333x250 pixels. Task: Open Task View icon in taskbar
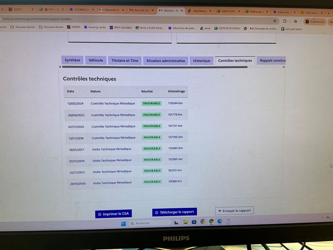tap(176, 222)
